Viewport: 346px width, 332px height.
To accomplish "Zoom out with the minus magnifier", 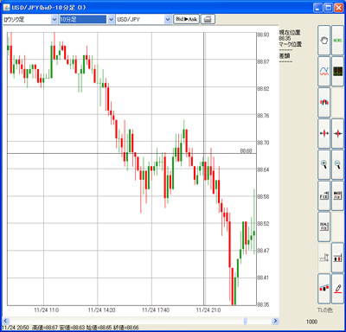I will pos(337,164).
